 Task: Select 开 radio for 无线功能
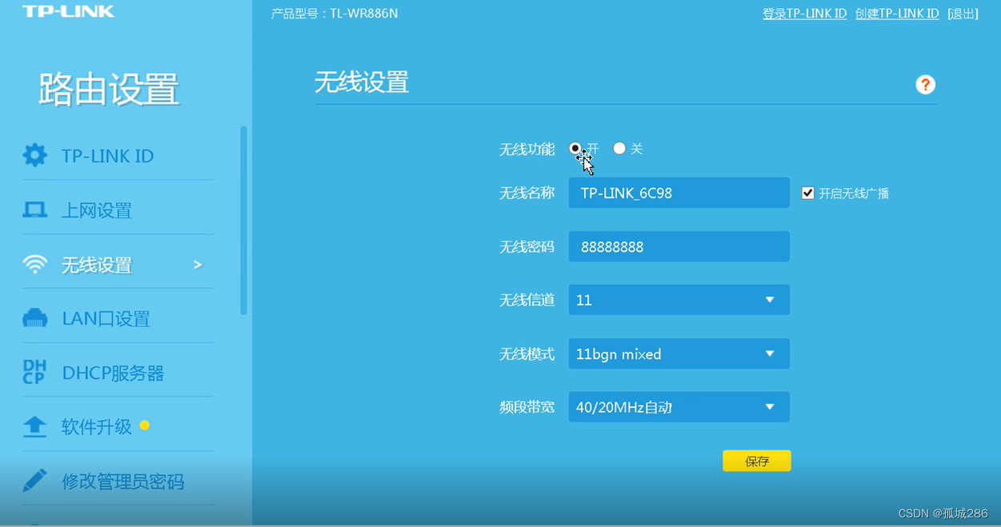575,149
